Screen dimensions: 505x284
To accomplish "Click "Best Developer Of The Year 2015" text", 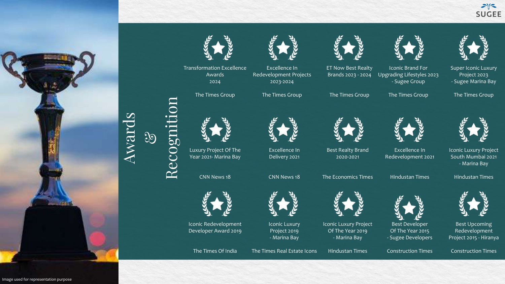I will coord(410,227).
